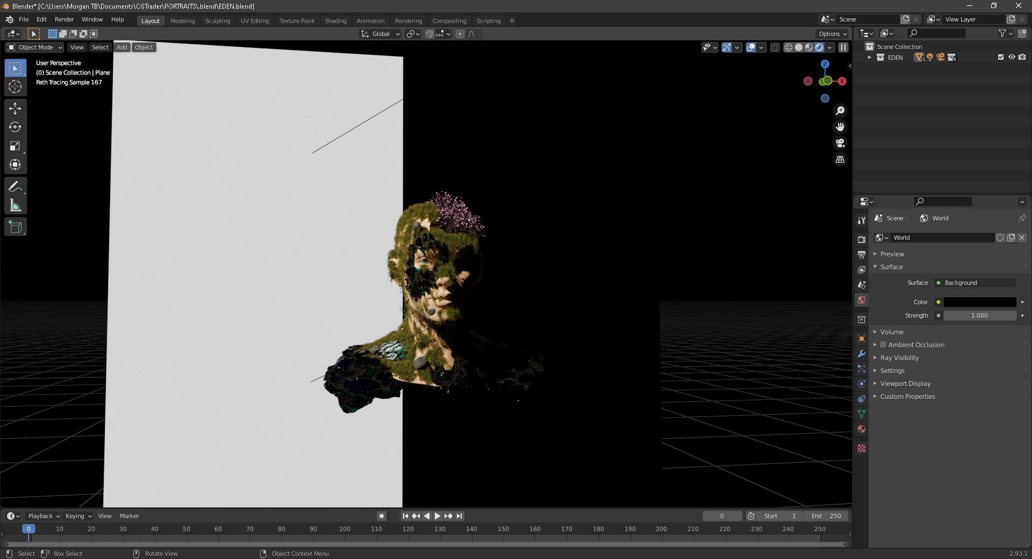The height and width of the screenshot is (559, 1032).
Task: Open the Render Properties tab
Action: (x=862, y=239)
